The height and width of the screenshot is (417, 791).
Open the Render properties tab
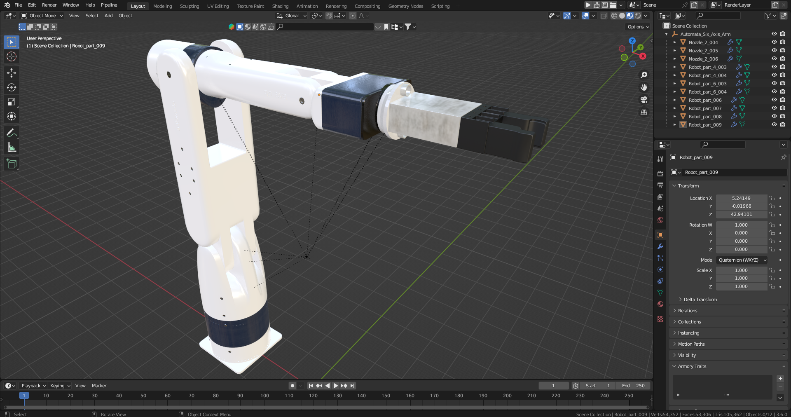pos(660,174)
